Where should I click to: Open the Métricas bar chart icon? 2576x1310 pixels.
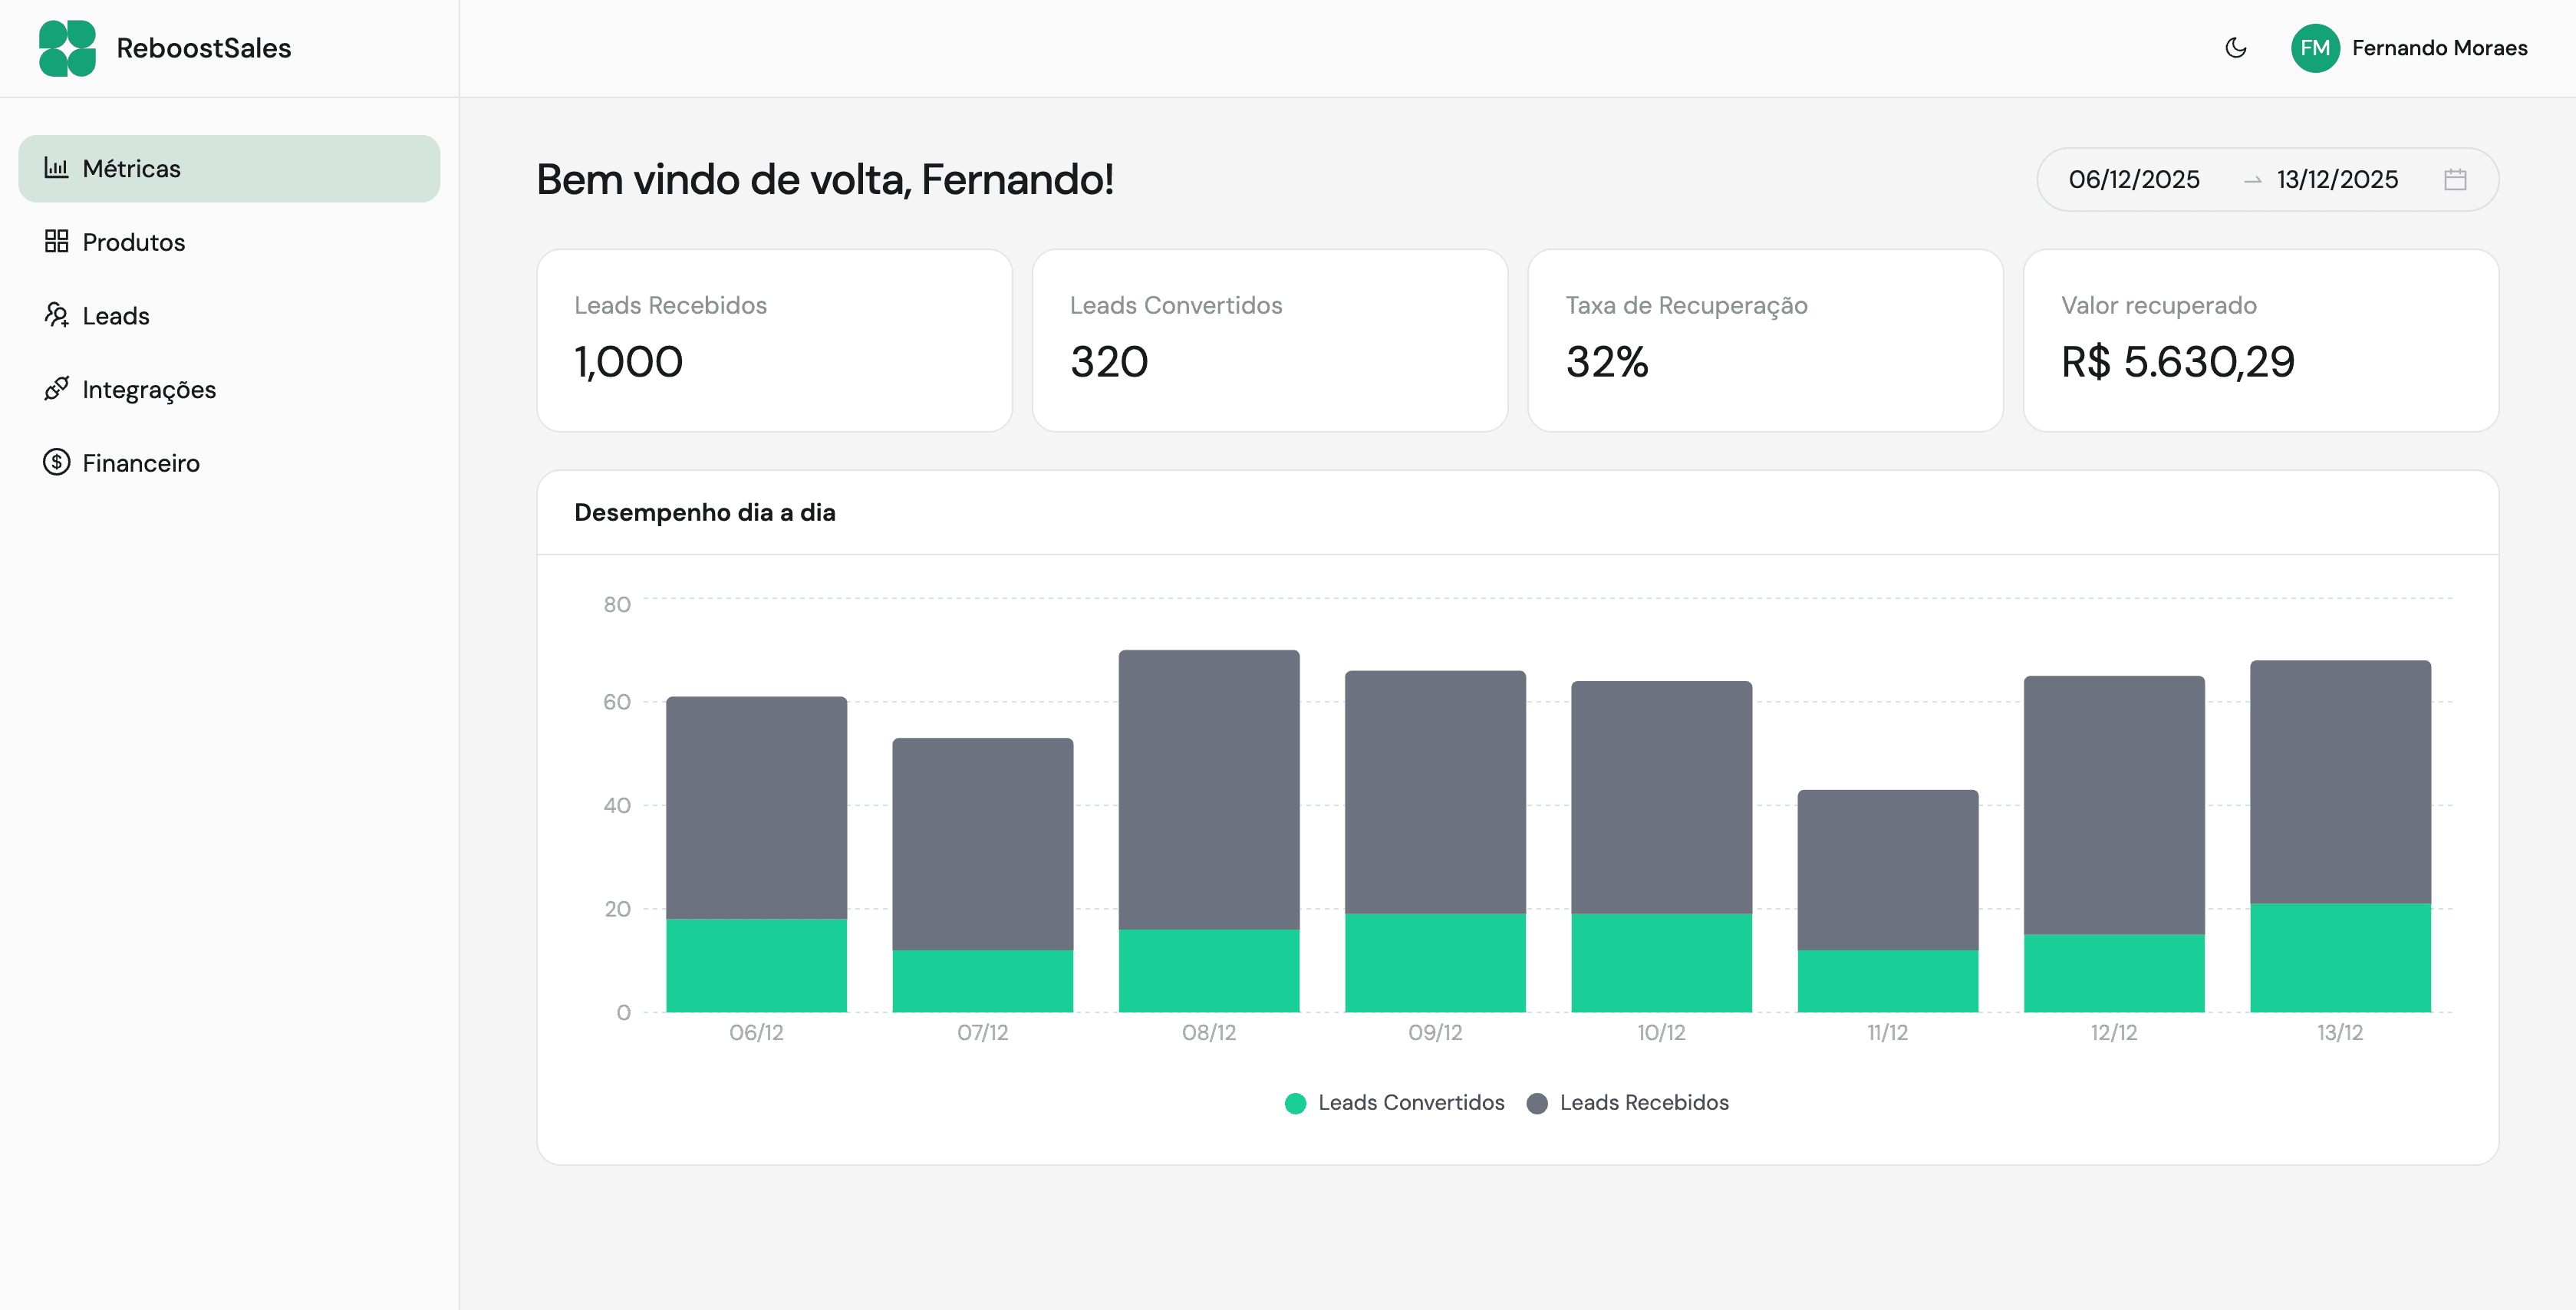click(59, 168)
